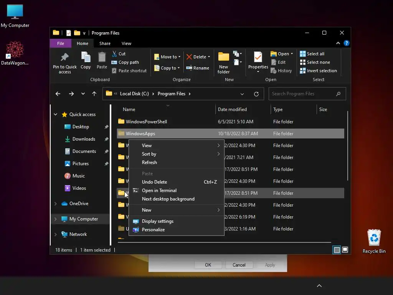Click Invert selection in the ribbon
This screenshot has height=295, width=393.
coord(318,71)
